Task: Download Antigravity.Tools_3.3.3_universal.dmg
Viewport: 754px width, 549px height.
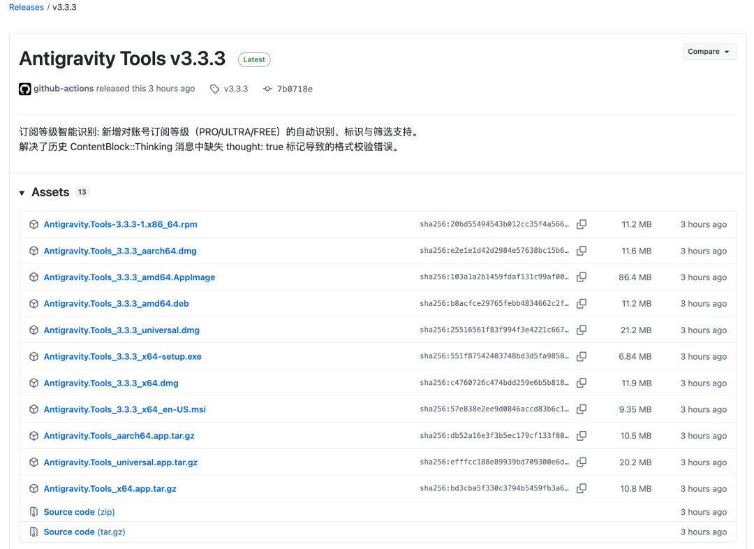Action: (121, 330)
